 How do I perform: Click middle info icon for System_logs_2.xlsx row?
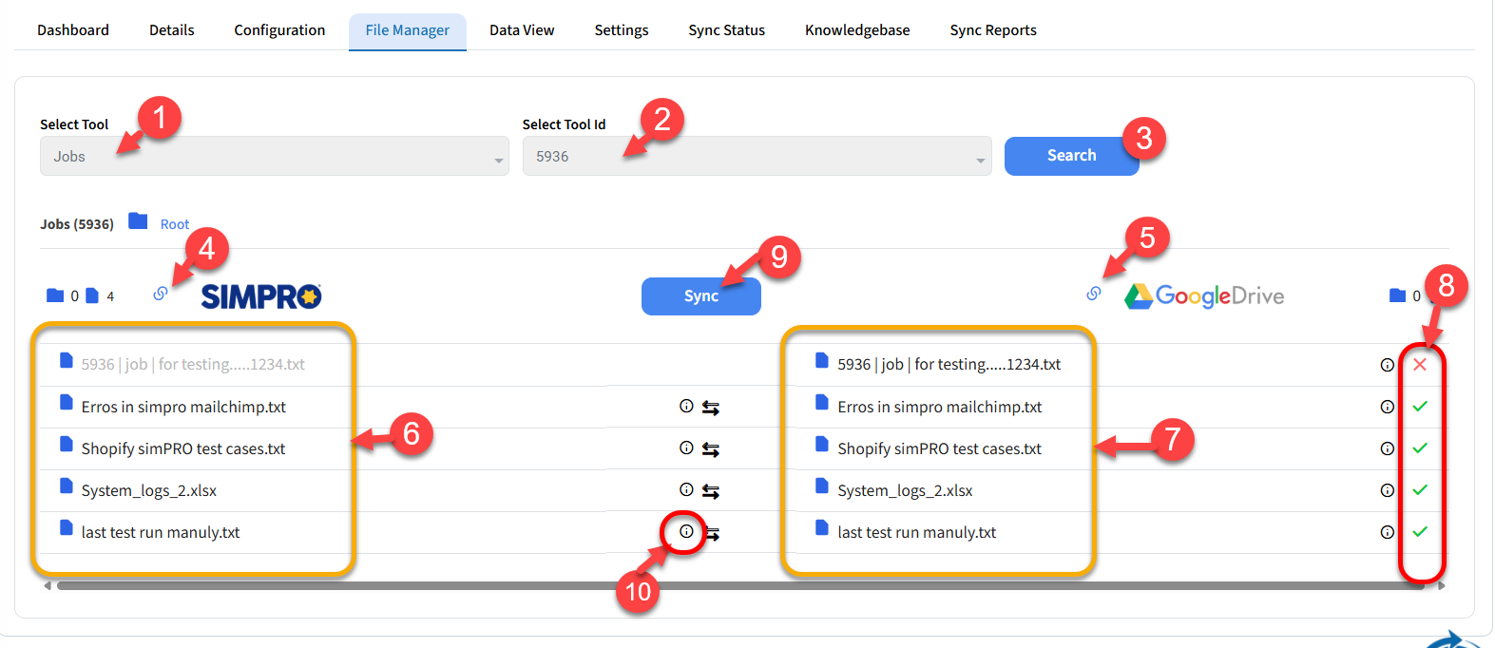coord(686,490)
